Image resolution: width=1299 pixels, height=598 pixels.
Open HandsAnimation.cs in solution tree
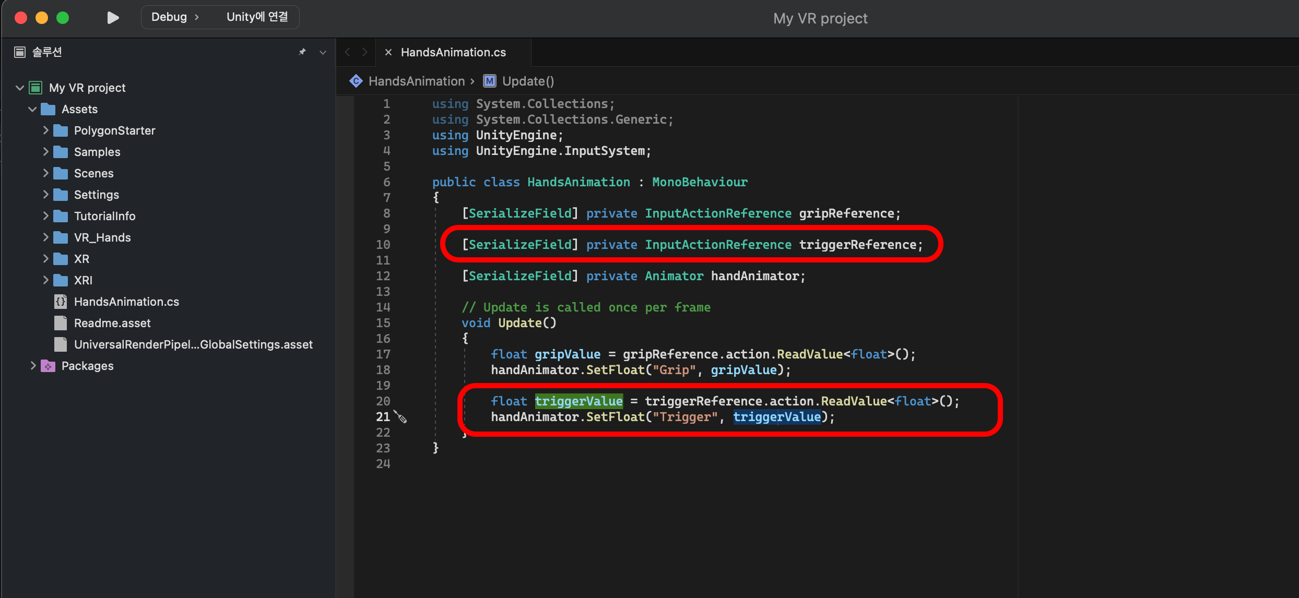(126, 302)
